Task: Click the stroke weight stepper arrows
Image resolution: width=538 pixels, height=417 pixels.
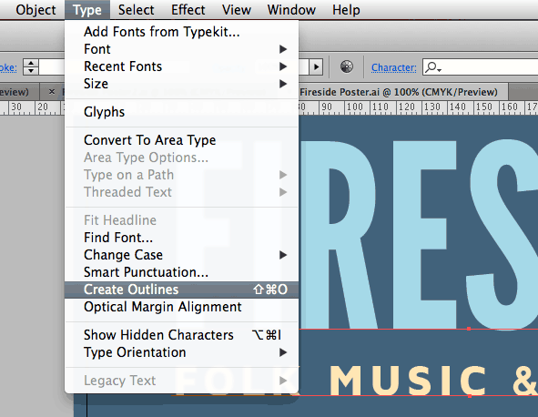Action: [31, 67]
